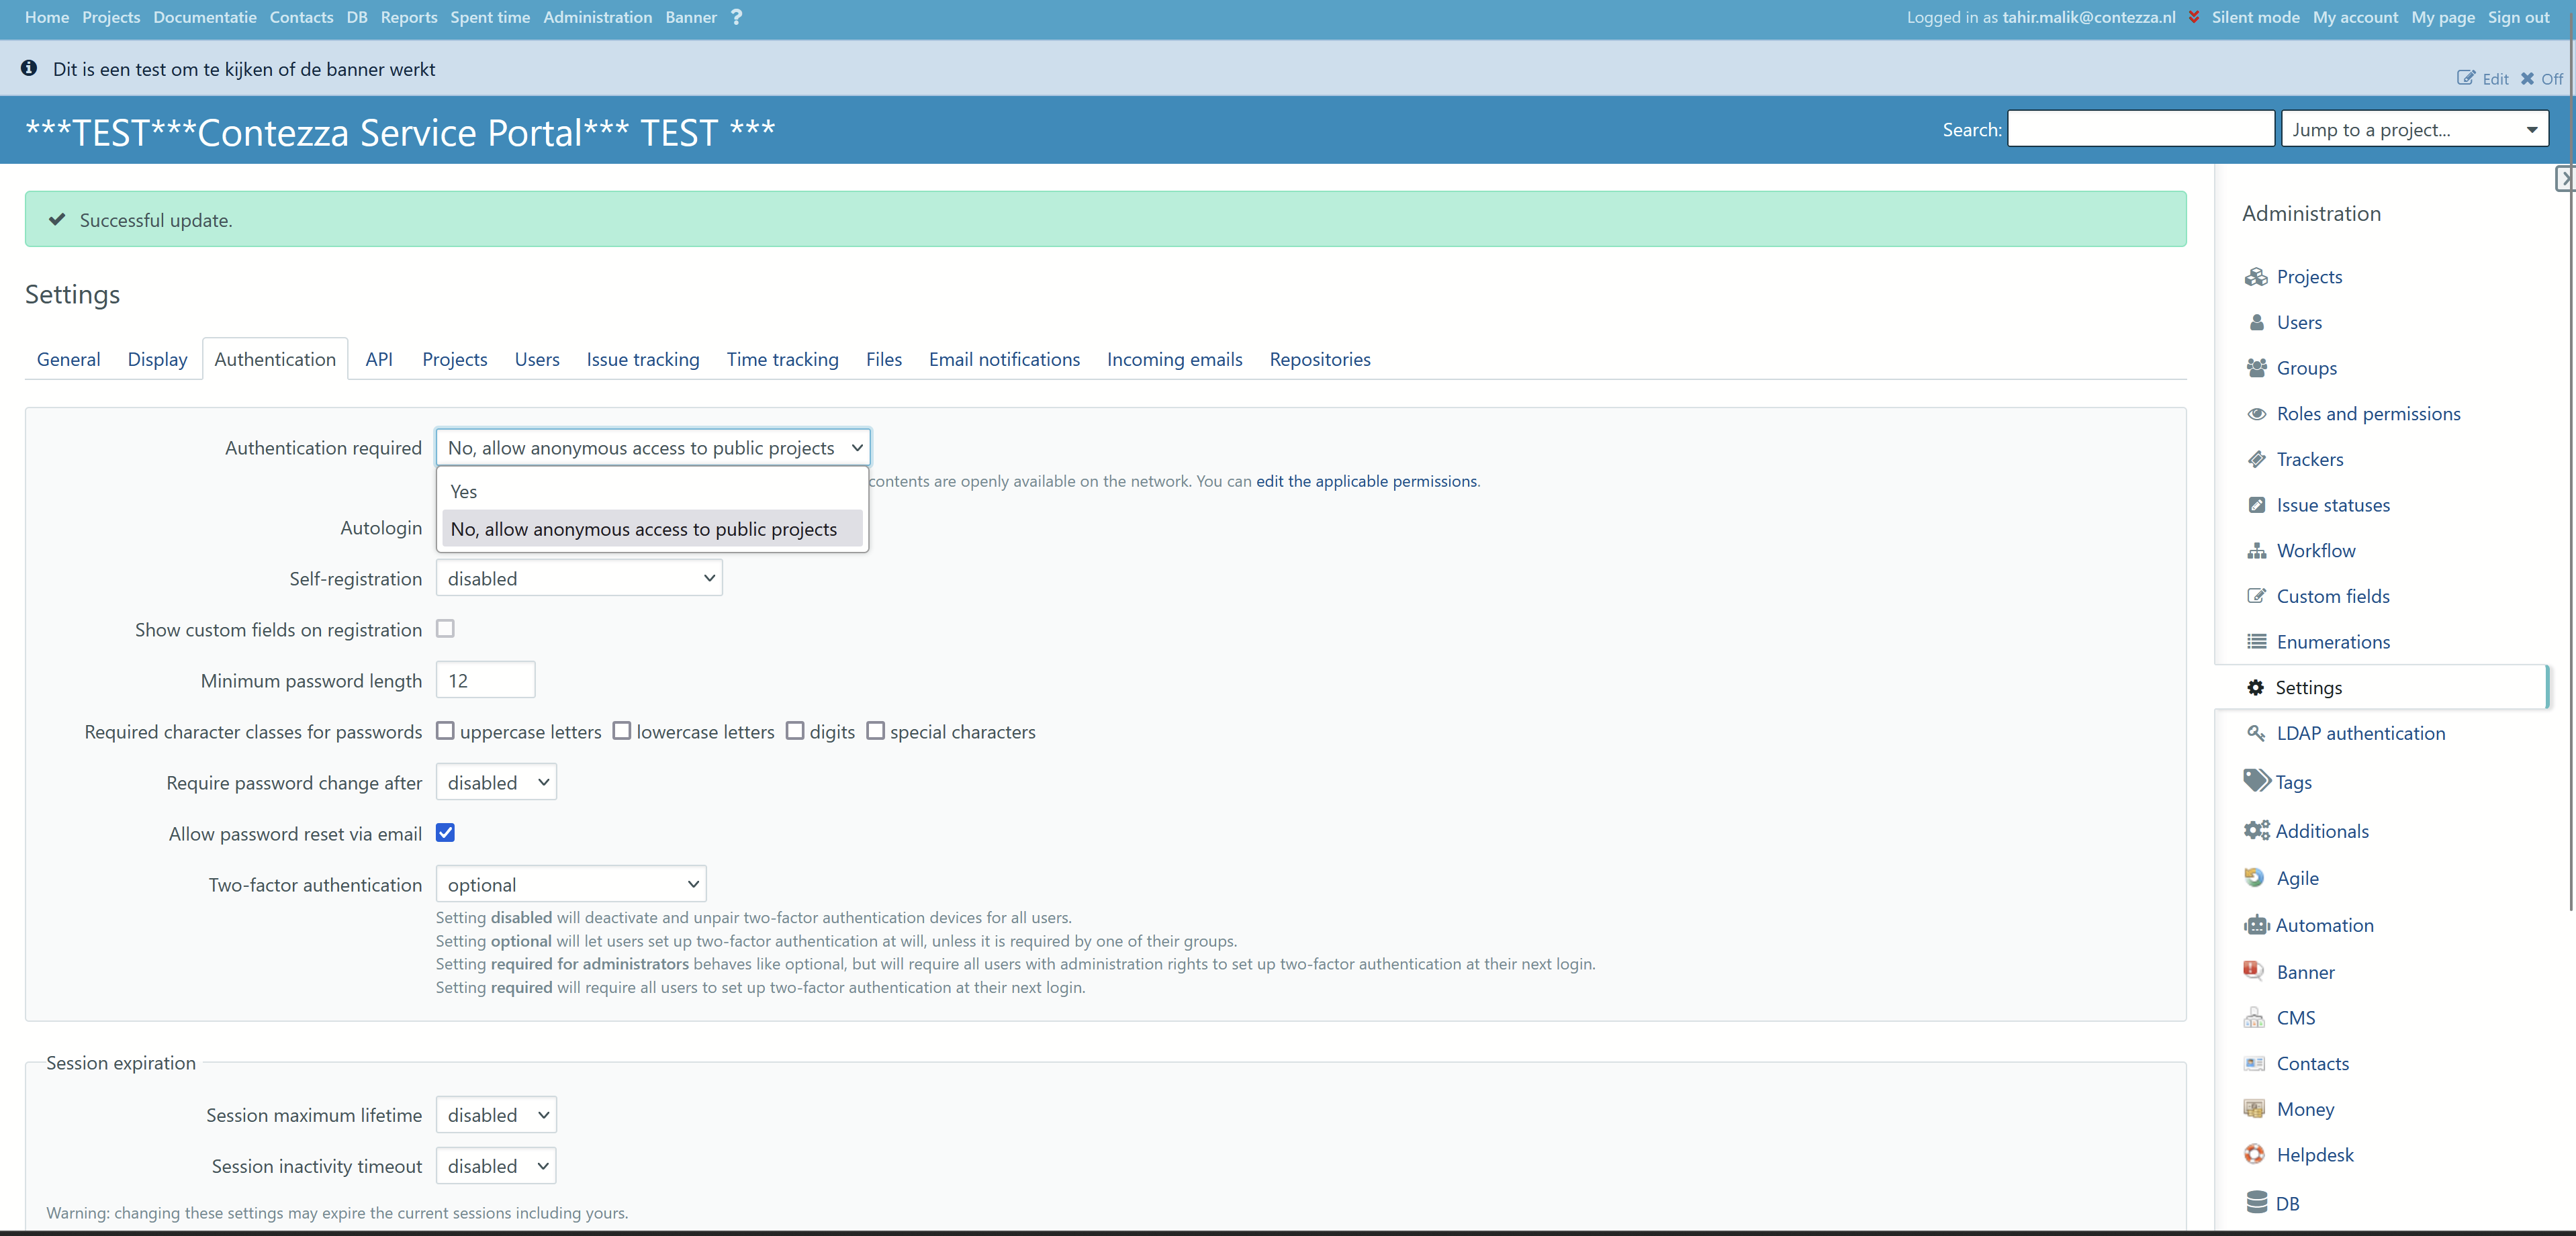Click the Groups icon in sidebar

[x=2256, y=368]
